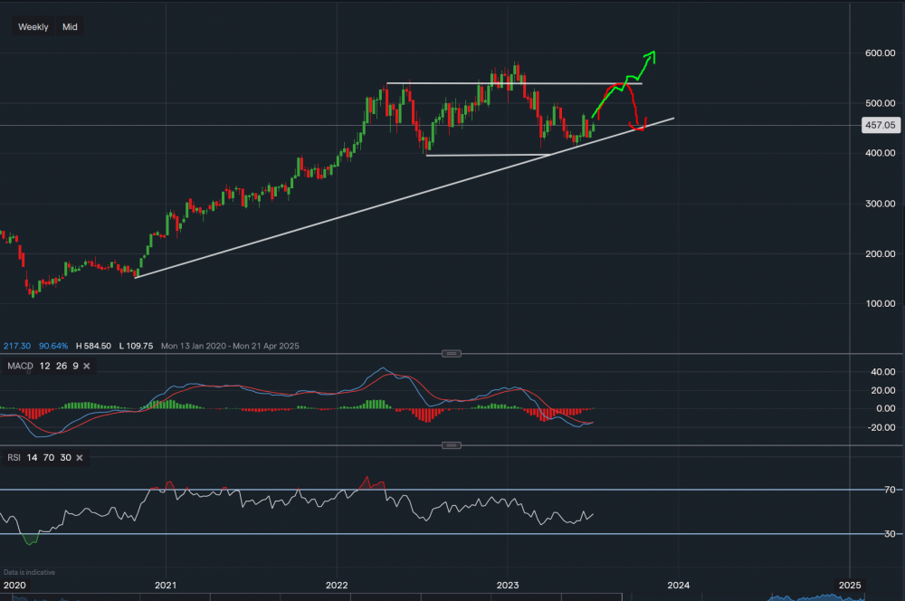
Task: Remove the RSI indicator via its X icon
Action: click(x=78, y=457)
